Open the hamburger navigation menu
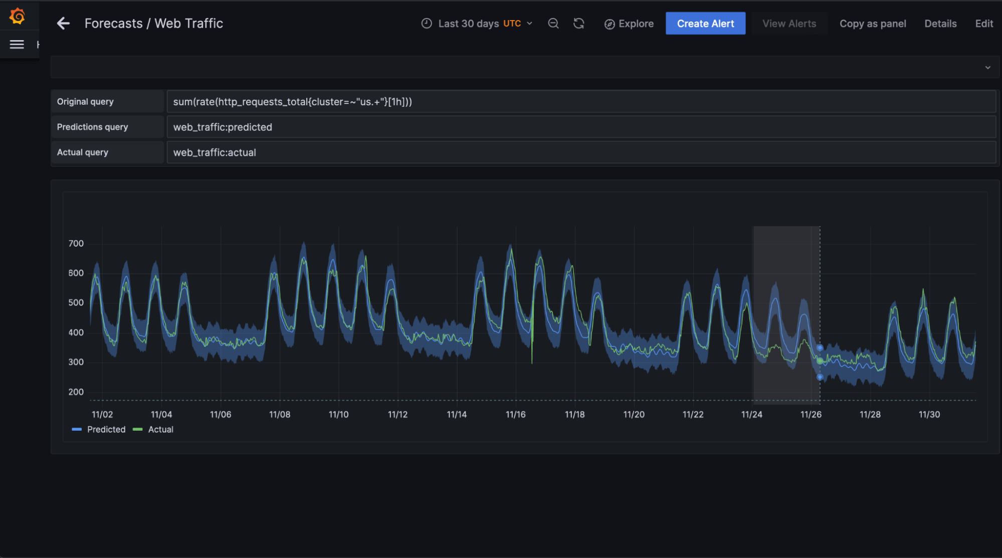The height and width of the screenshot is (558, 1002). 17,45
